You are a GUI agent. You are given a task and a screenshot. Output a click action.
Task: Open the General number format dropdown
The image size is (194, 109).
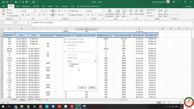coord(102,11)
